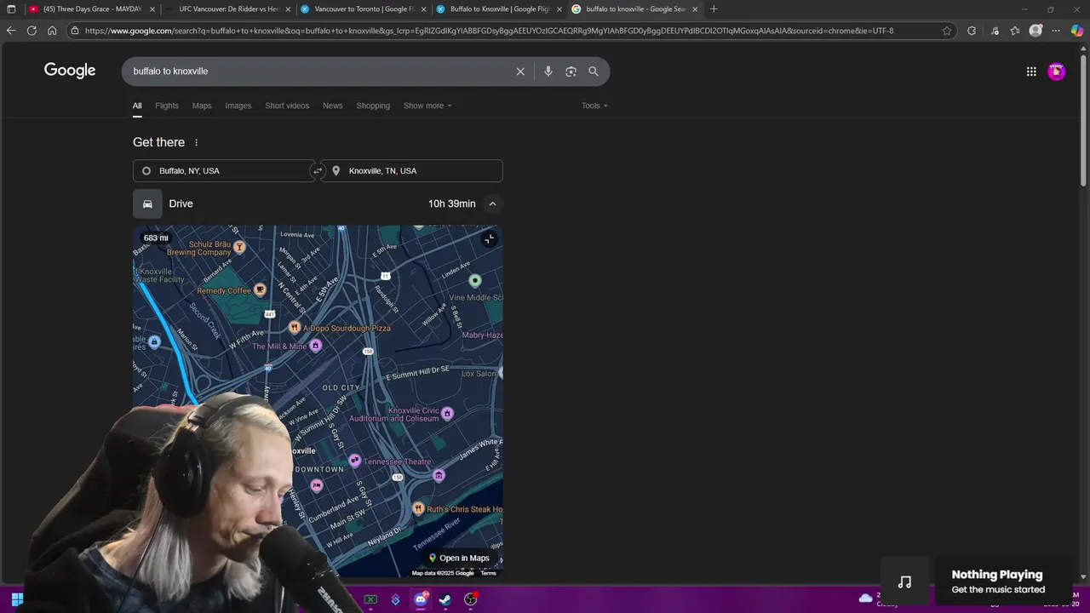Expand the Show more search filters

click(427, 106)
